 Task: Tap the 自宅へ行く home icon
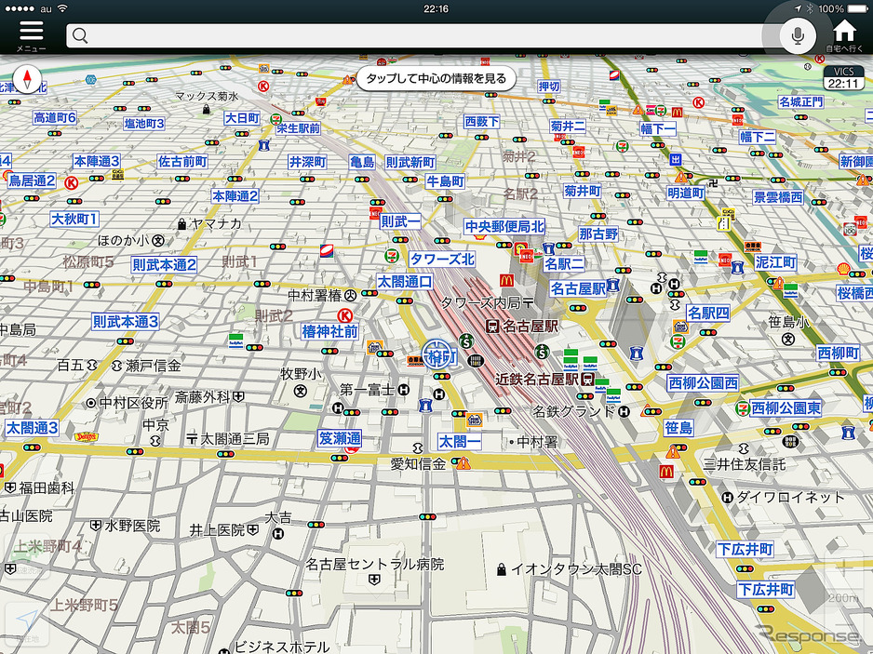point(844,34)
